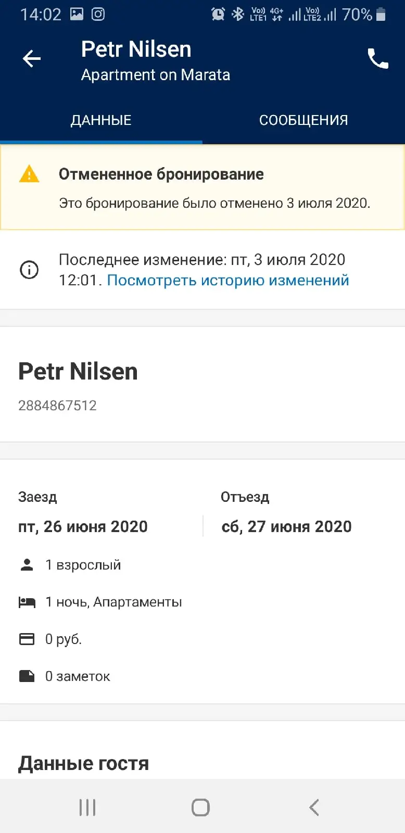Tap check-in date пт, 26 июня 2020

83,527
